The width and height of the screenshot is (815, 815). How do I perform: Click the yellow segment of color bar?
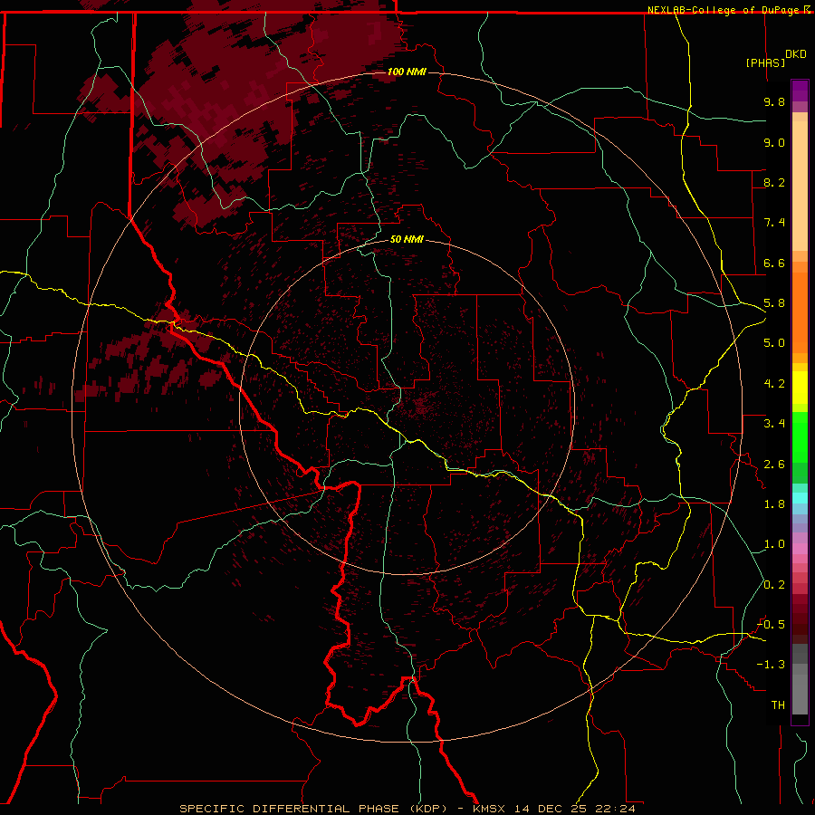pyautogui.click(x=800, y=388)
